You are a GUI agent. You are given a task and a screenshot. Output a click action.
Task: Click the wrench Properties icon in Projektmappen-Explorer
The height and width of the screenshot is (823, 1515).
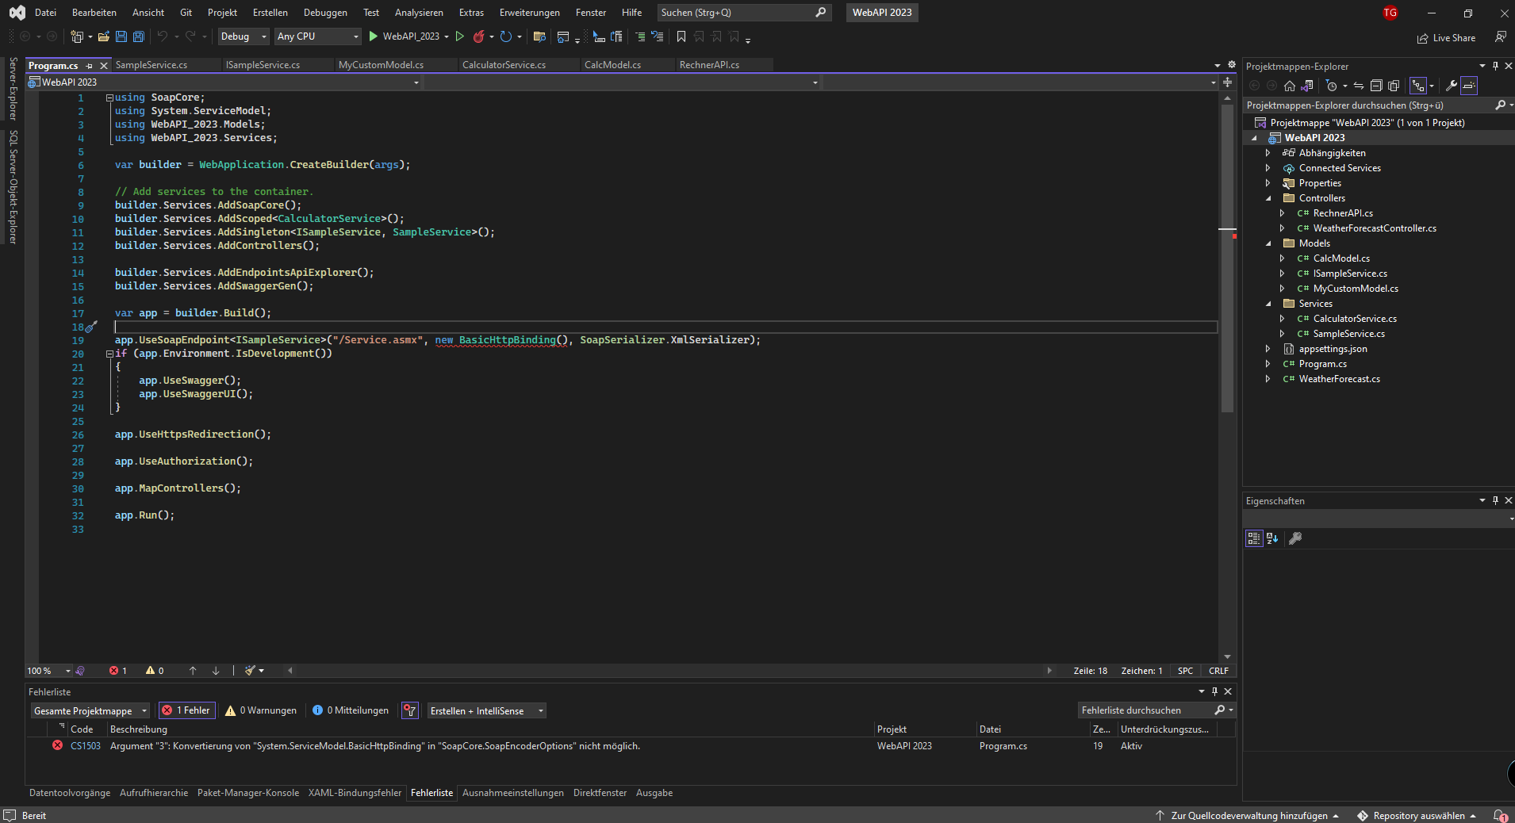(1452, 86)
